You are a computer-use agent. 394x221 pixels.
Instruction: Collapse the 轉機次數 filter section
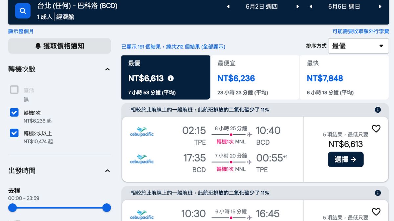(x=107, y=69)
